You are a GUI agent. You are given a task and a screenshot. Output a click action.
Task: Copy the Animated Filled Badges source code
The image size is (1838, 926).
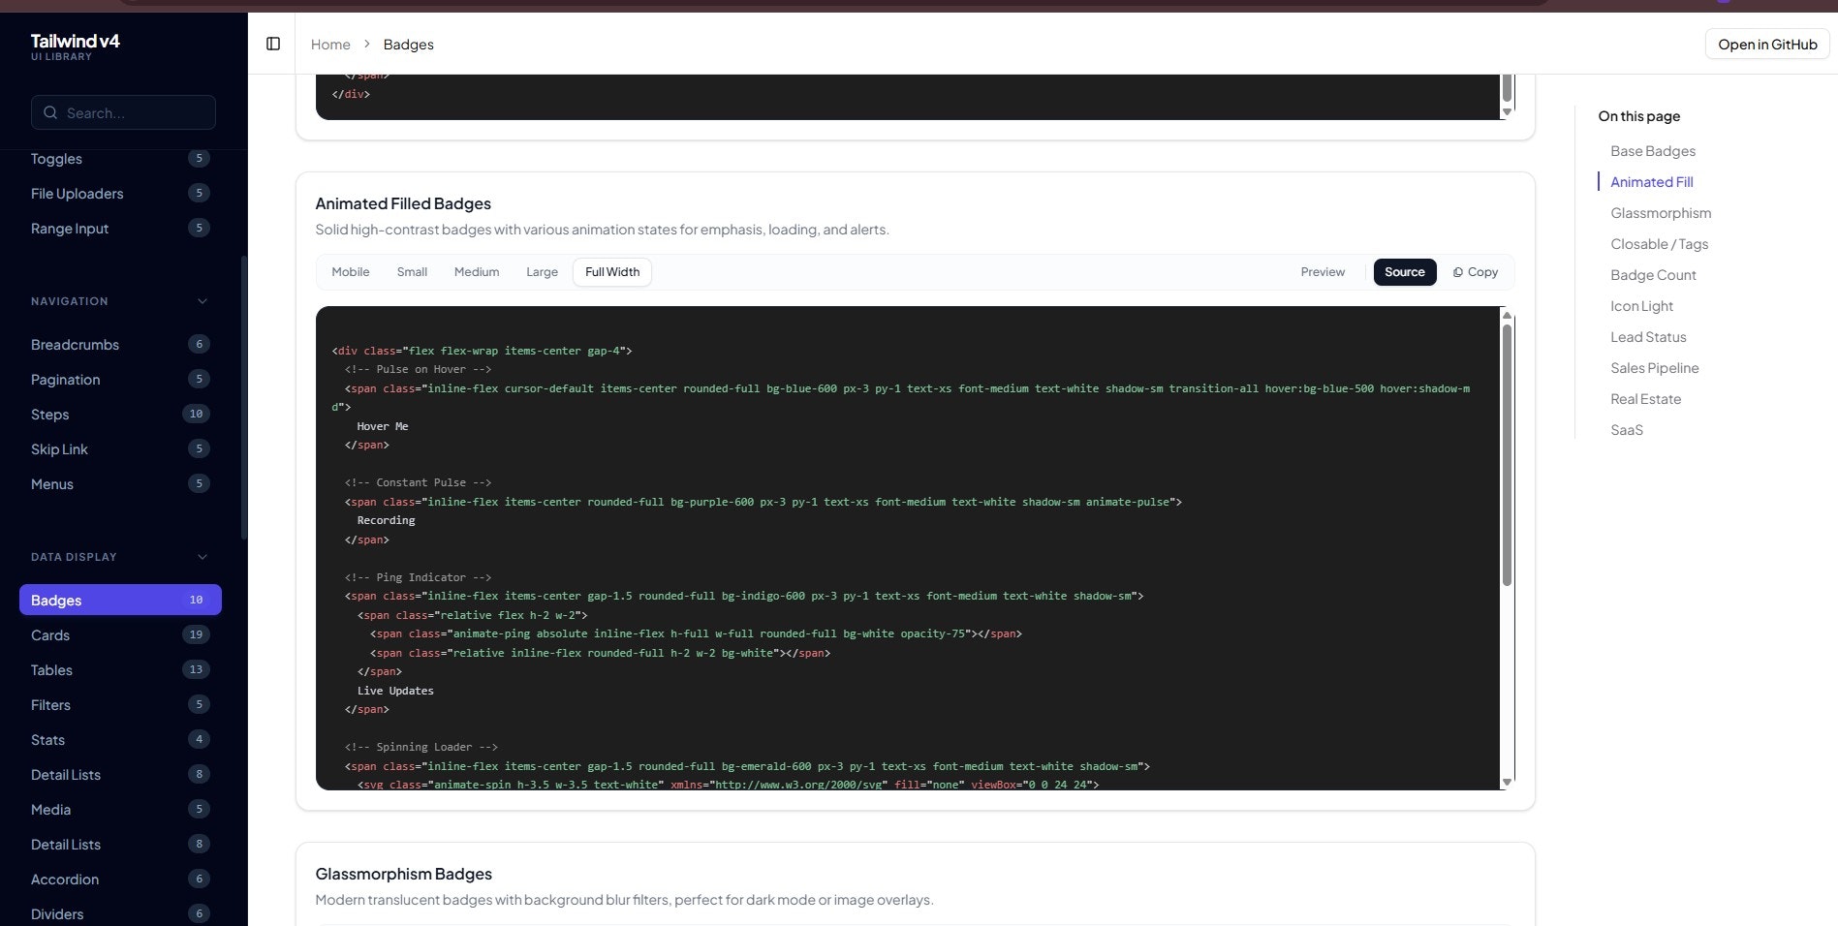1475,271
